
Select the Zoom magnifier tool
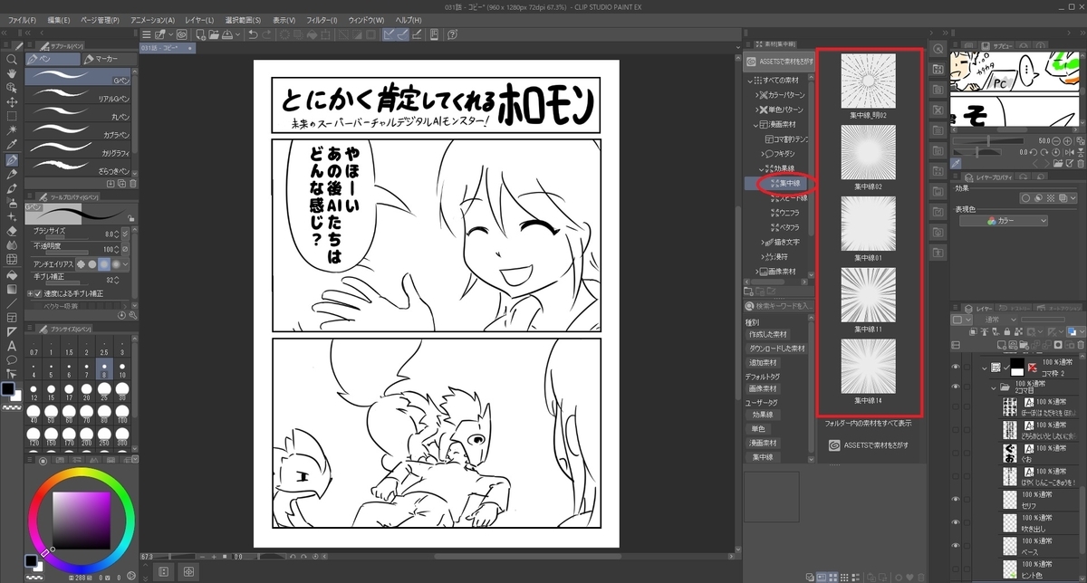click(12, 59)
